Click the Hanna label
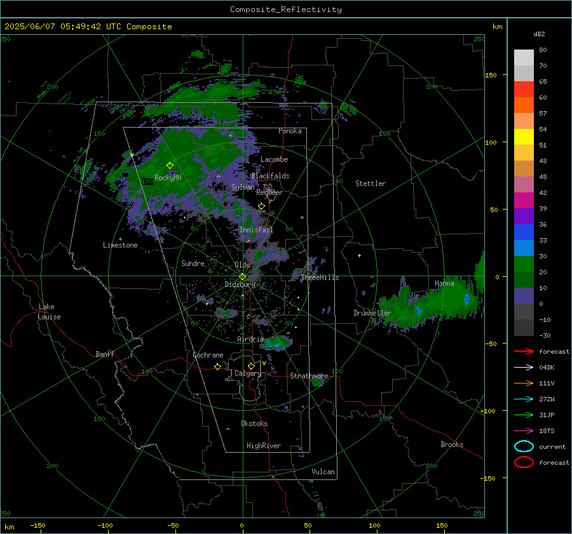Viewport: 572px width, 534px height. click(444, 283)
